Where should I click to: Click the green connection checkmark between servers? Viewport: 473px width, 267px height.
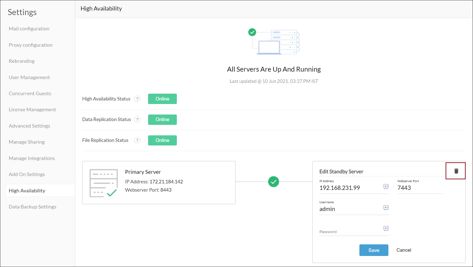[274, 182]
